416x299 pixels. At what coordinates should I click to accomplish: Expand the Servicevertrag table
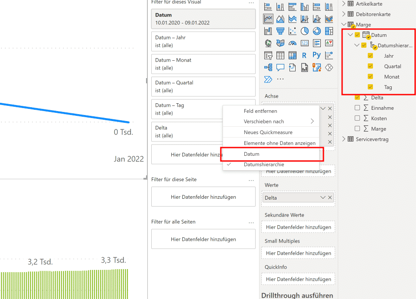point(344,139)
